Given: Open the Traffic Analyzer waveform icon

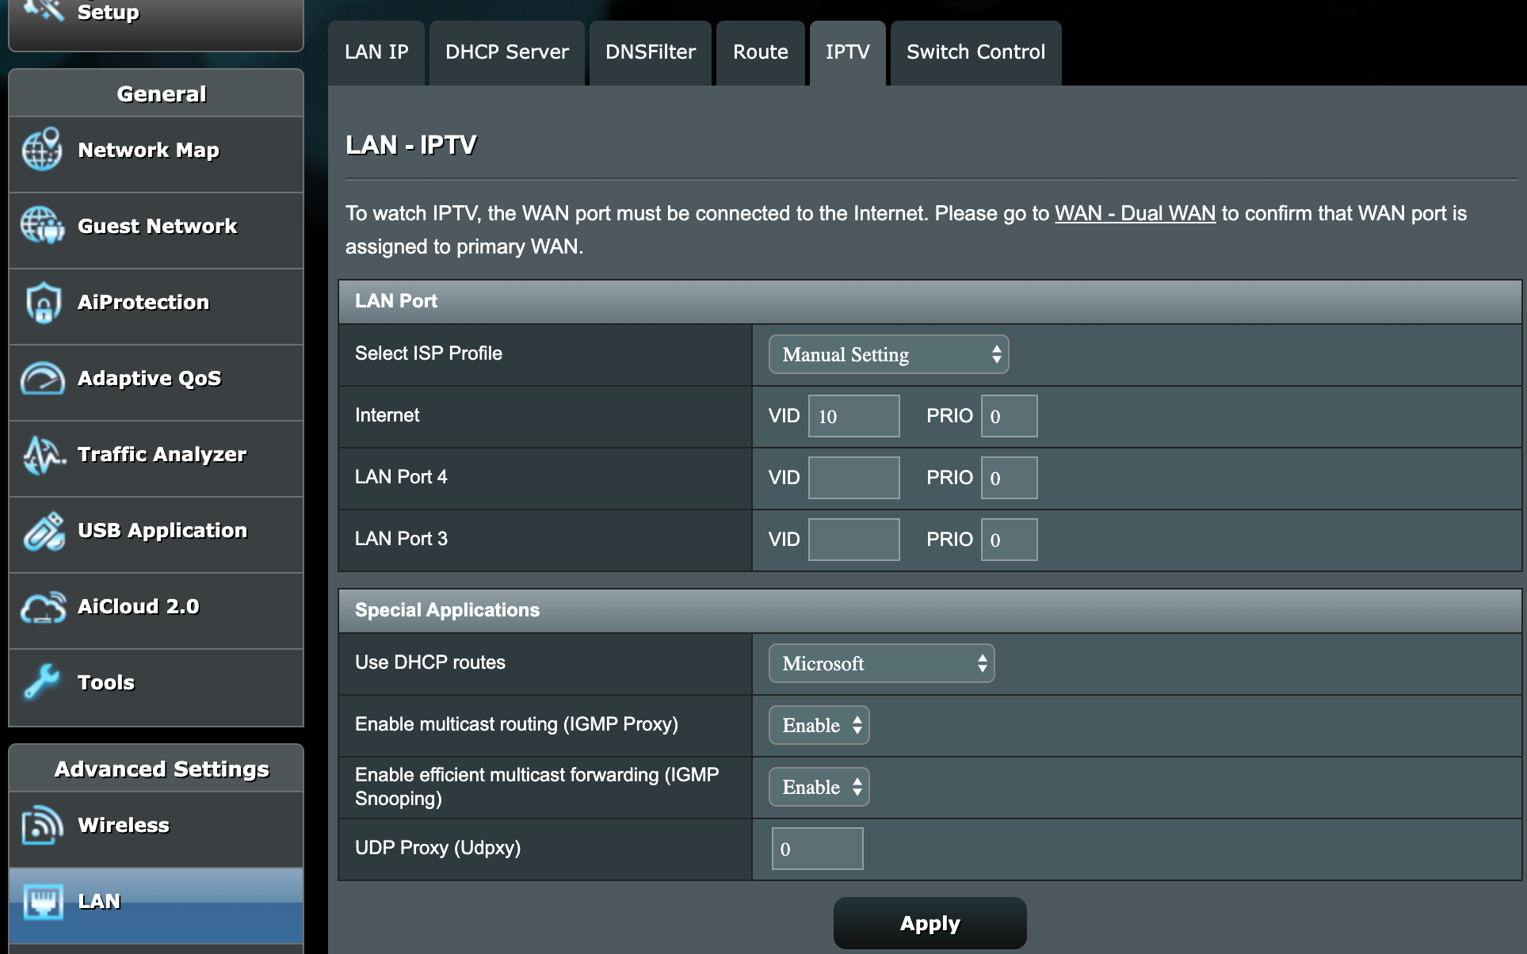Looking at the screenshot, I should pyautogui.click(x=43, y=455).
